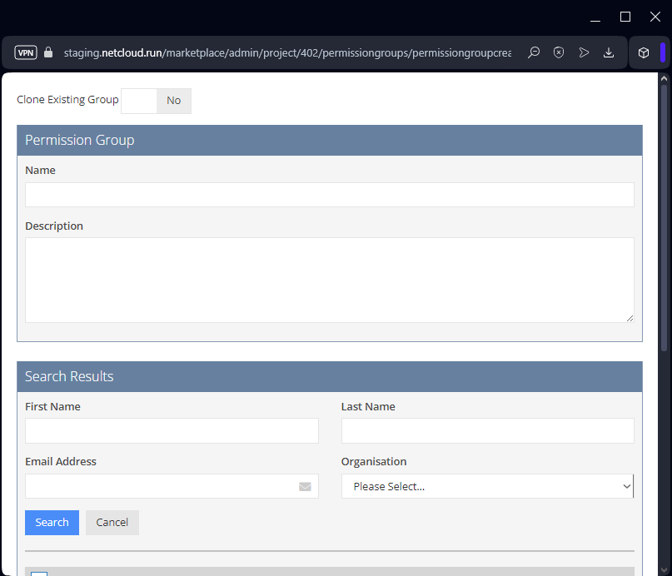672x576 pixels.
Task: Open the shield privacy protection icon
Action: point(559,52)
